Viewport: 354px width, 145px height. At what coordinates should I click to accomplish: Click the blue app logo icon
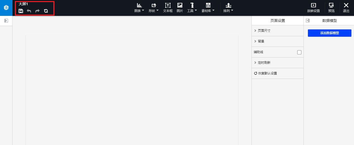6,8
